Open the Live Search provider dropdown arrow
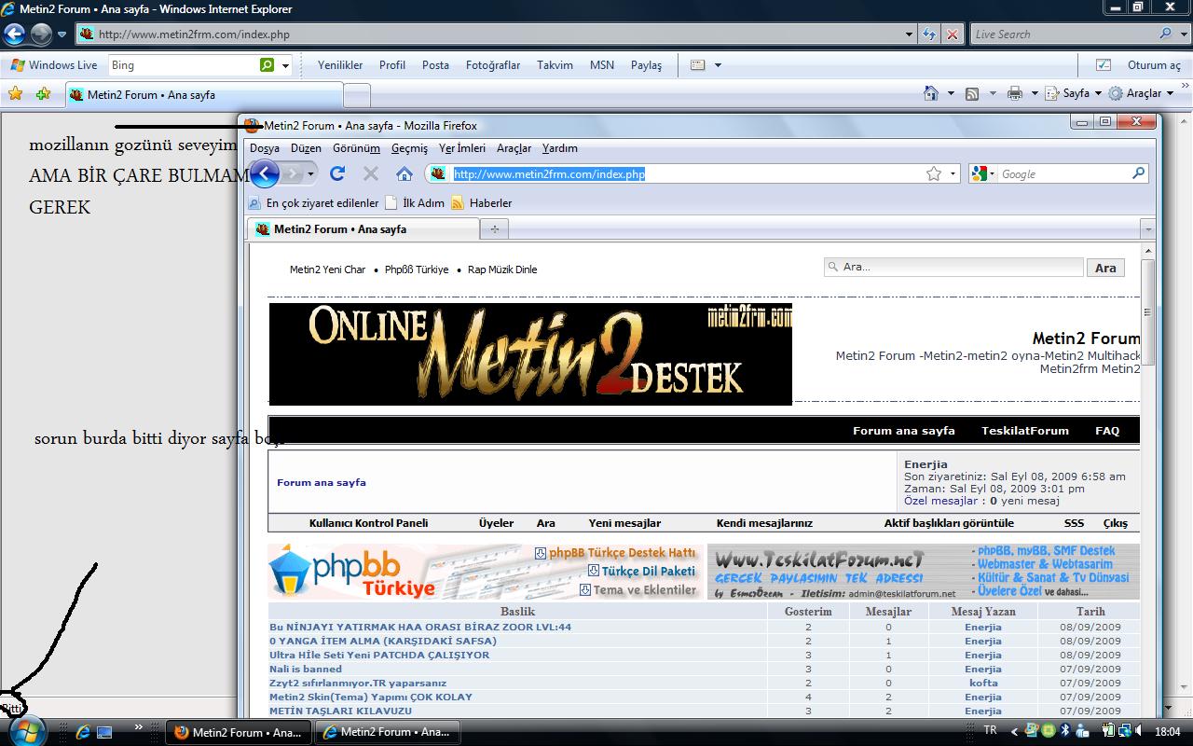The image size is (1193, 746). tap(1183, 35)
